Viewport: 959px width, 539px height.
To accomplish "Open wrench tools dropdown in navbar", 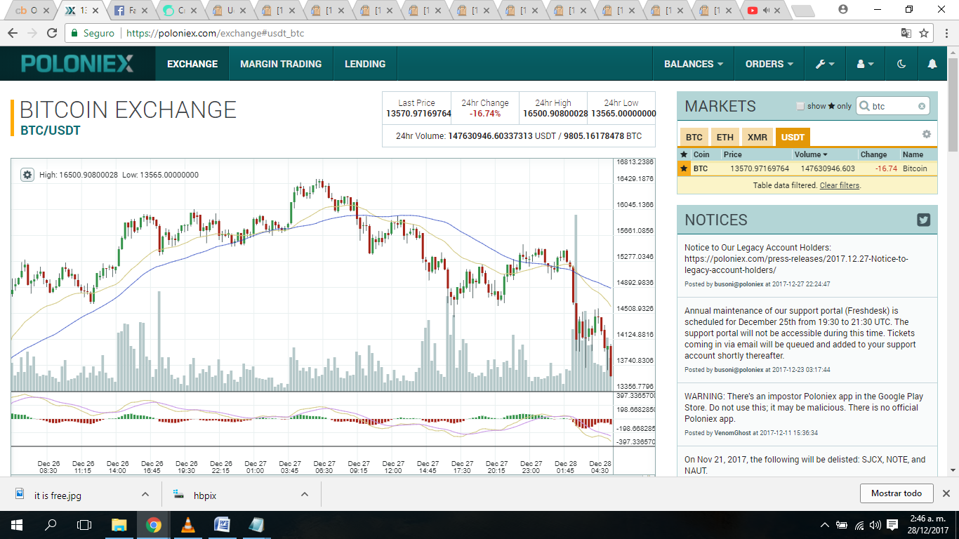I will click(825, 64).
